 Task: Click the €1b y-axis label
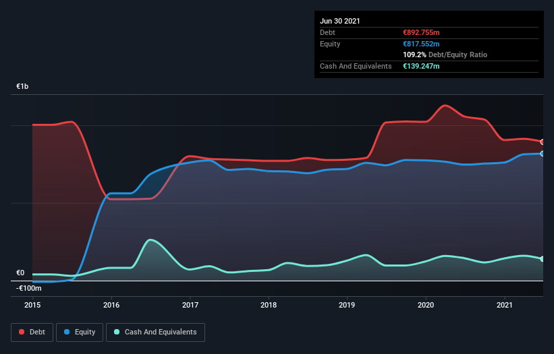(22, 86)
